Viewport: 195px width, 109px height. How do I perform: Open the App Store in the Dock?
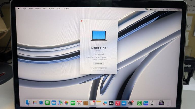[x=124, y=103]
